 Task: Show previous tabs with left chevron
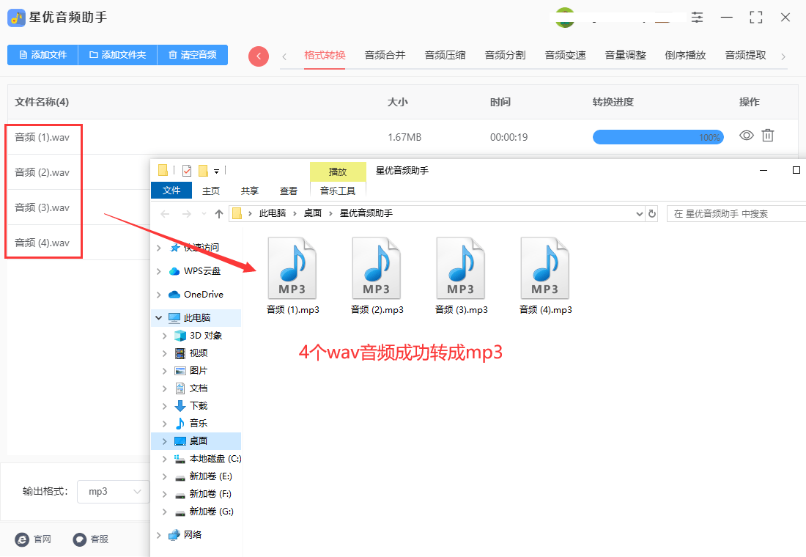coord(284,56)
